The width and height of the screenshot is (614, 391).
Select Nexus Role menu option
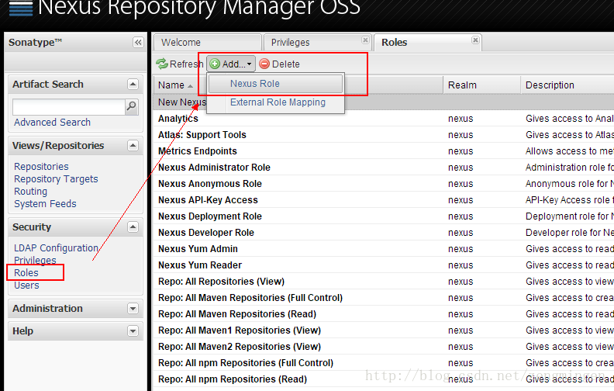276,84
